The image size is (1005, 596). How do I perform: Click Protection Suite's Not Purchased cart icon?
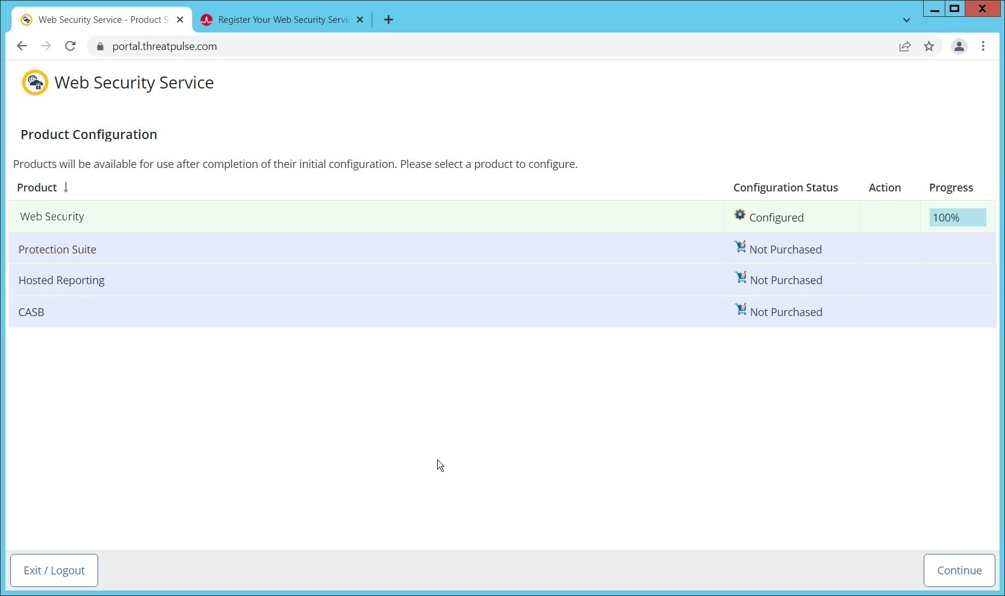(740, 247)
